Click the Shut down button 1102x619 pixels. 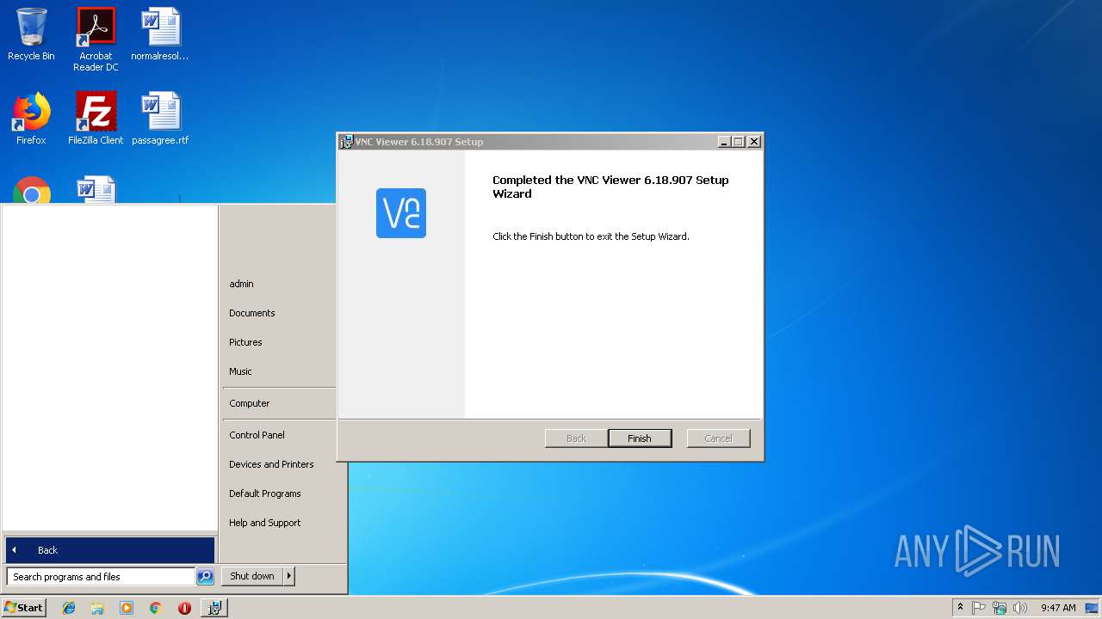coord(252,576)
